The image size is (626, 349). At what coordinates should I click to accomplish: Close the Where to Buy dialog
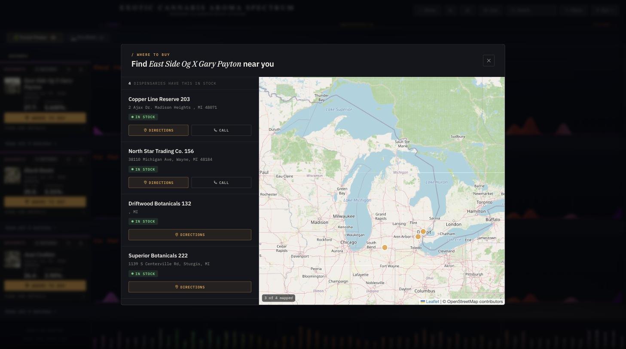tap(489, 61)
